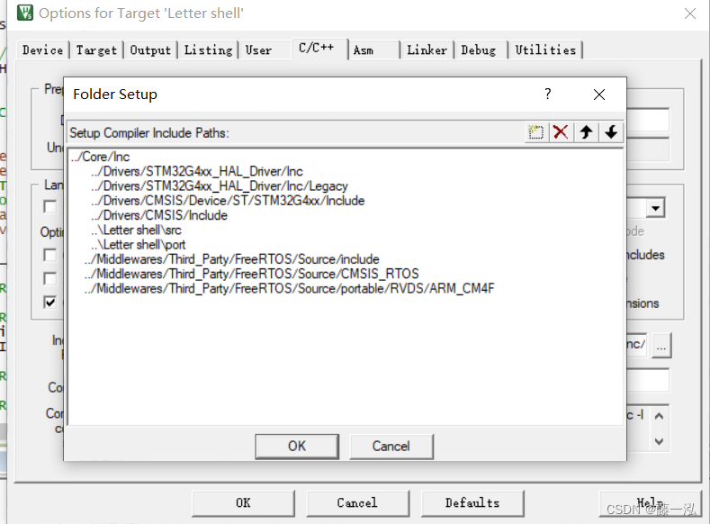The width and height of the screenshot is (710, 524).
Task: Switch to the Device tab
Action: tap(43, 50)
